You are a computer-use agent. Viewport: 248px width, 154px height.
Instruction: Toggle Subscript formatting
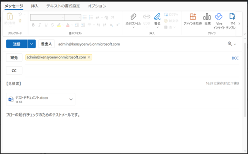point(112,25)
